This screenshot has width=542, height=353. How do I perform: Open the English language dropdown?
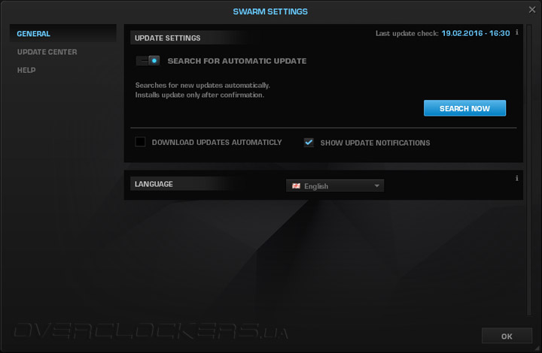point(334,186)
